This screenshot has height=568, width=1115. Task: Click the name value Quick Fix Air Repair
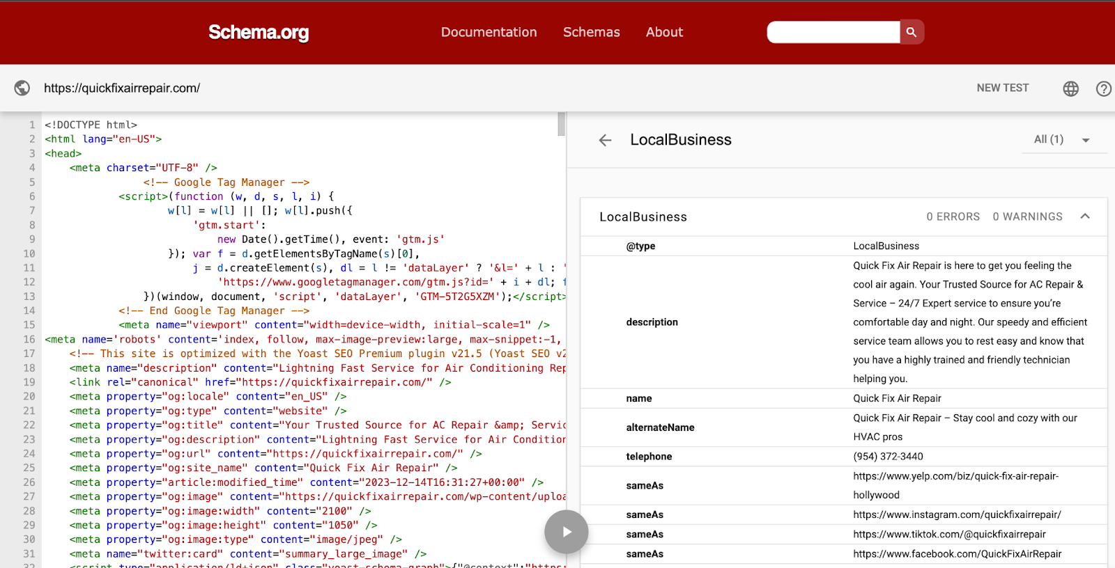coord(897,398)
